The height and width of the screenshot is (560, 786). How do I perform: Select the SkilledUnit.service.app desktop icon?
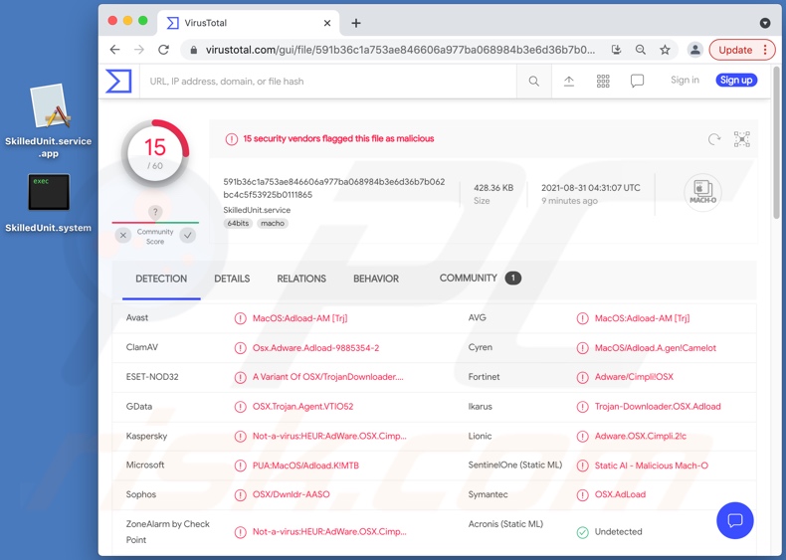coord(49,120)
